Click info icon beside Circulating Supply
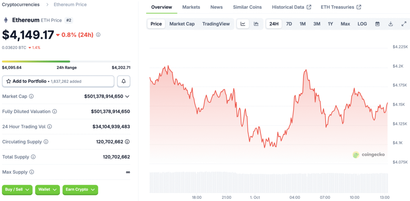This screenshot has height=201, width=410. 46,142
